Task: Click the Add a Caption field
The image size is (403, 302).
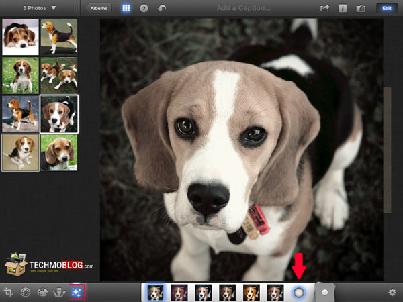Action: click(243, 8)
